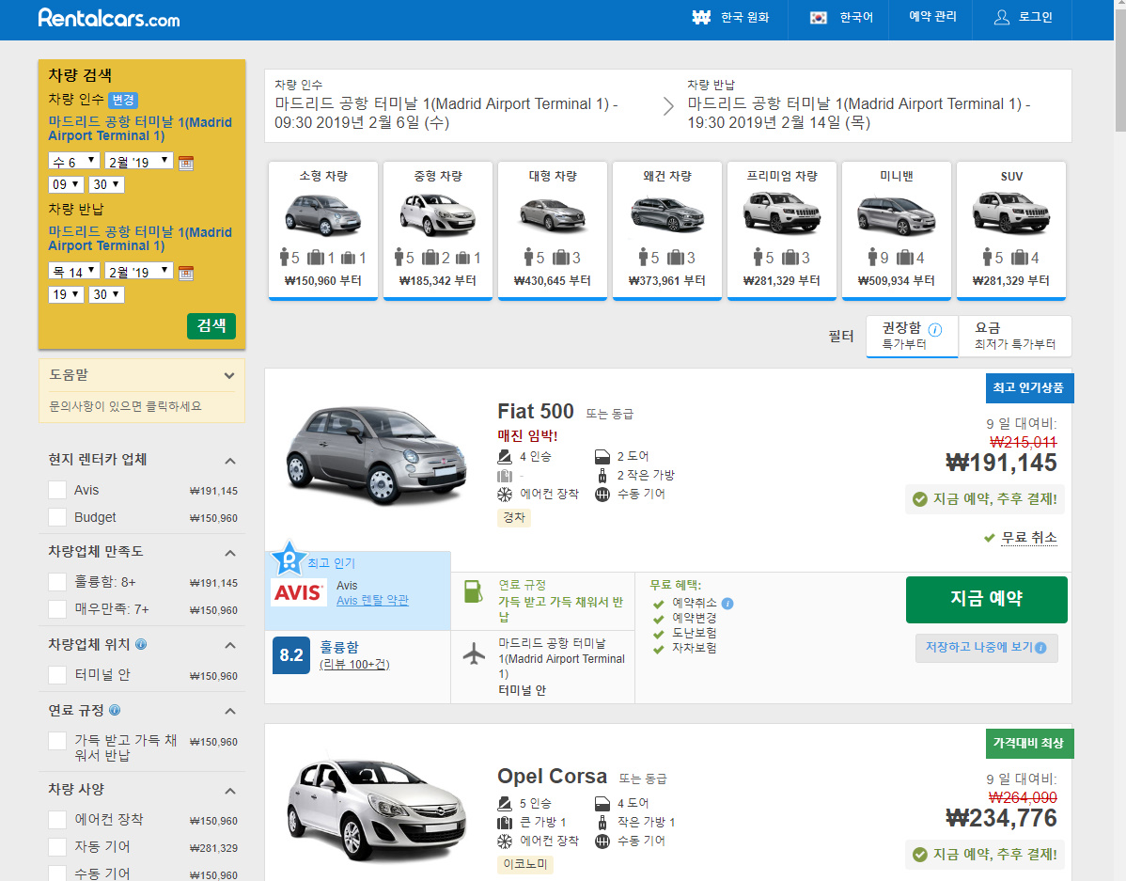Tick the 훌륭함: 8+ rating filter
Viewport: 1126px width, 881px height.
[57, 582]
